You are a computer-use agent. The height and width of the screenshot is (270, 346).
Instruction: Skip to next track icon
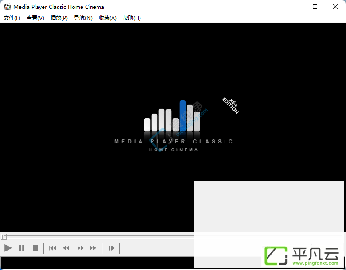click(x=93, y=248)
